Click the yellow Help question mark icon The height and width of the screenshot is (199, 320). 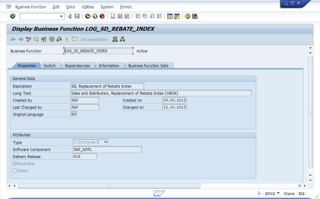click(187, 16)
